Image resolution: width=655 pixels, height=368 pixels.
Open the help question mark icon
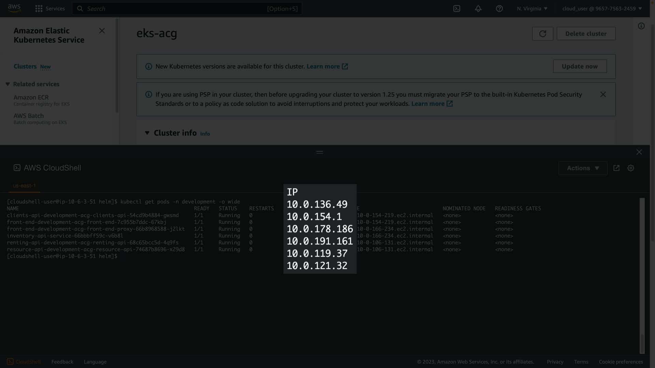pyautogui.click(x=499, y=9)
